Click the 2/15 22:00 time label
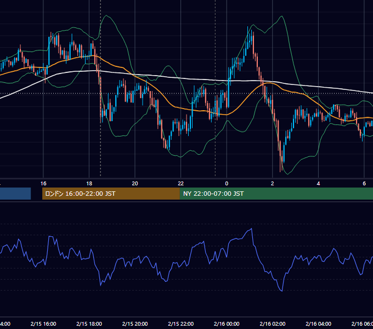 pos(181,324)
